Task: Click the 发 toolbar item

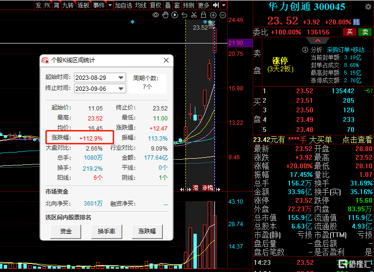Action: (x=38, y=5)
